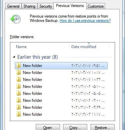Viewport: 125px width, 130px height.
Task: Select folder icon with time ۱۰:۲۳
Action: coord(19,80)
